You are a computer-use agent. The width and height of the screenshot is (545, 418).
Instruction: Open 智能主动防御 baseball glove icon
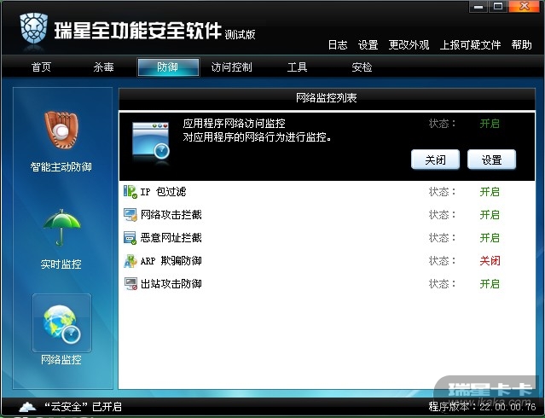click(61, 130)
